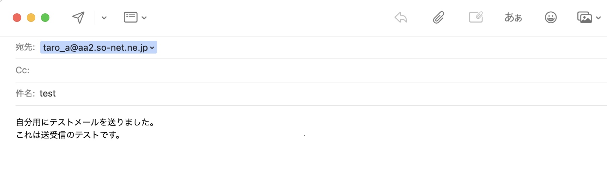Click the empty 宛先 area after the recipient
This screenshot has width=607, height=192.
[353, 48]
